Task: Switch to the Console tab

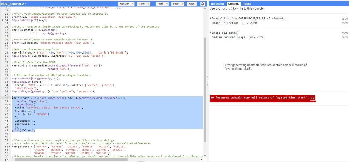Action: [234, 4]
